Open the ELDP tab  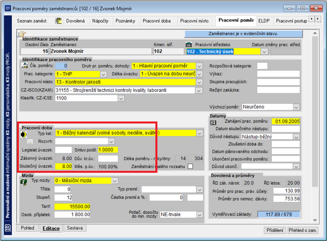pos(264,21)
